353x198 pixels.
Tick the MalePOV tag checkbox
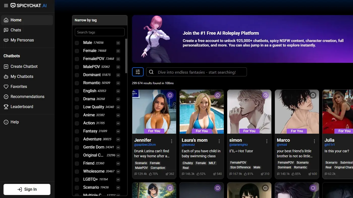point(77,67)
